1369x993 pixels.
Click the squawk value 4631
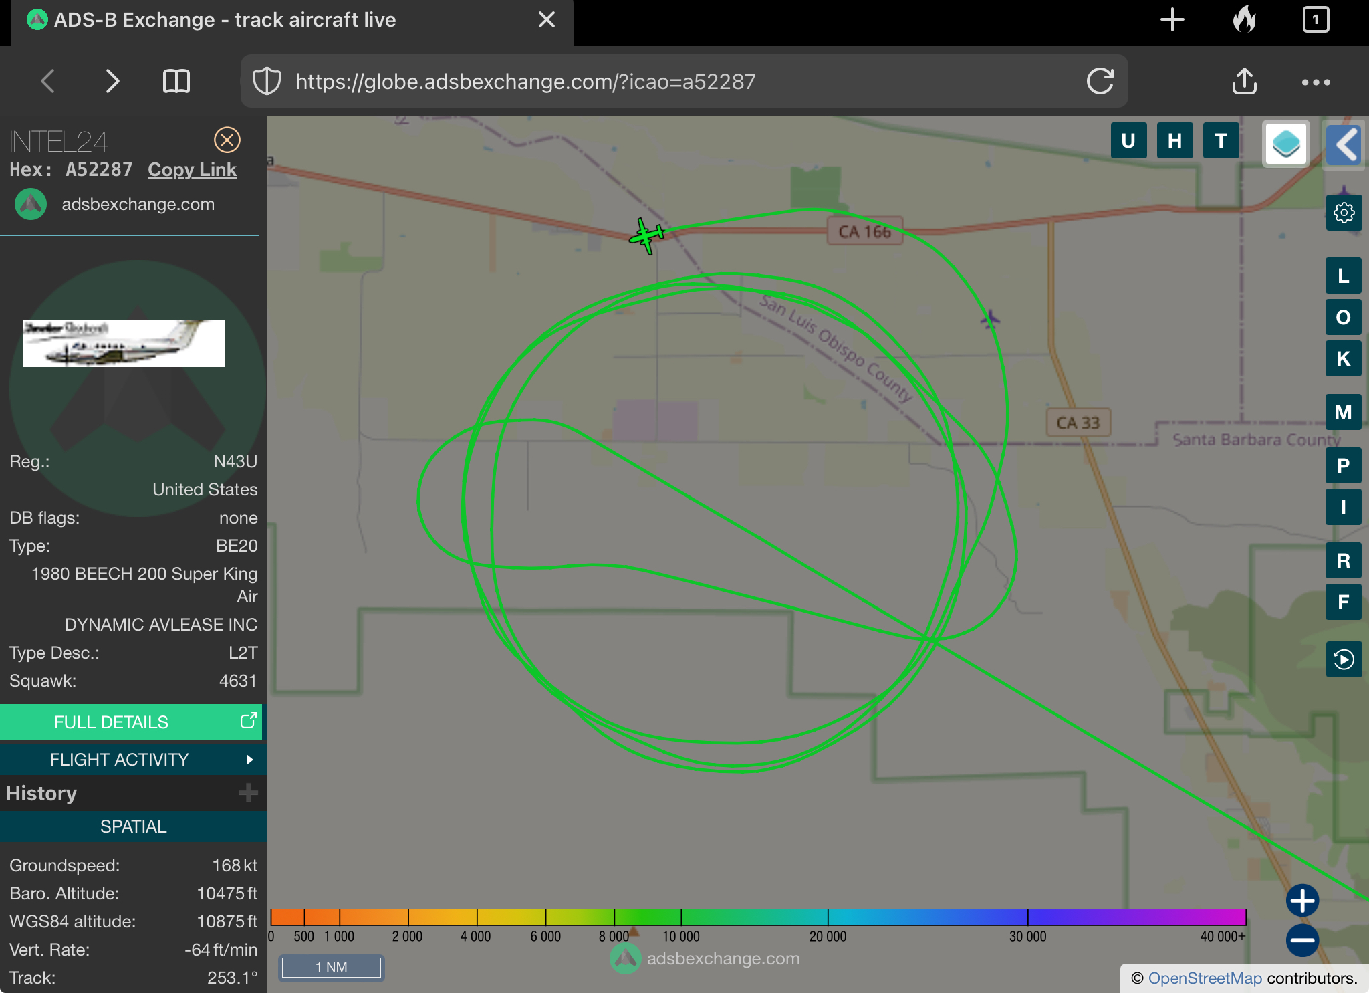(238, 681)
